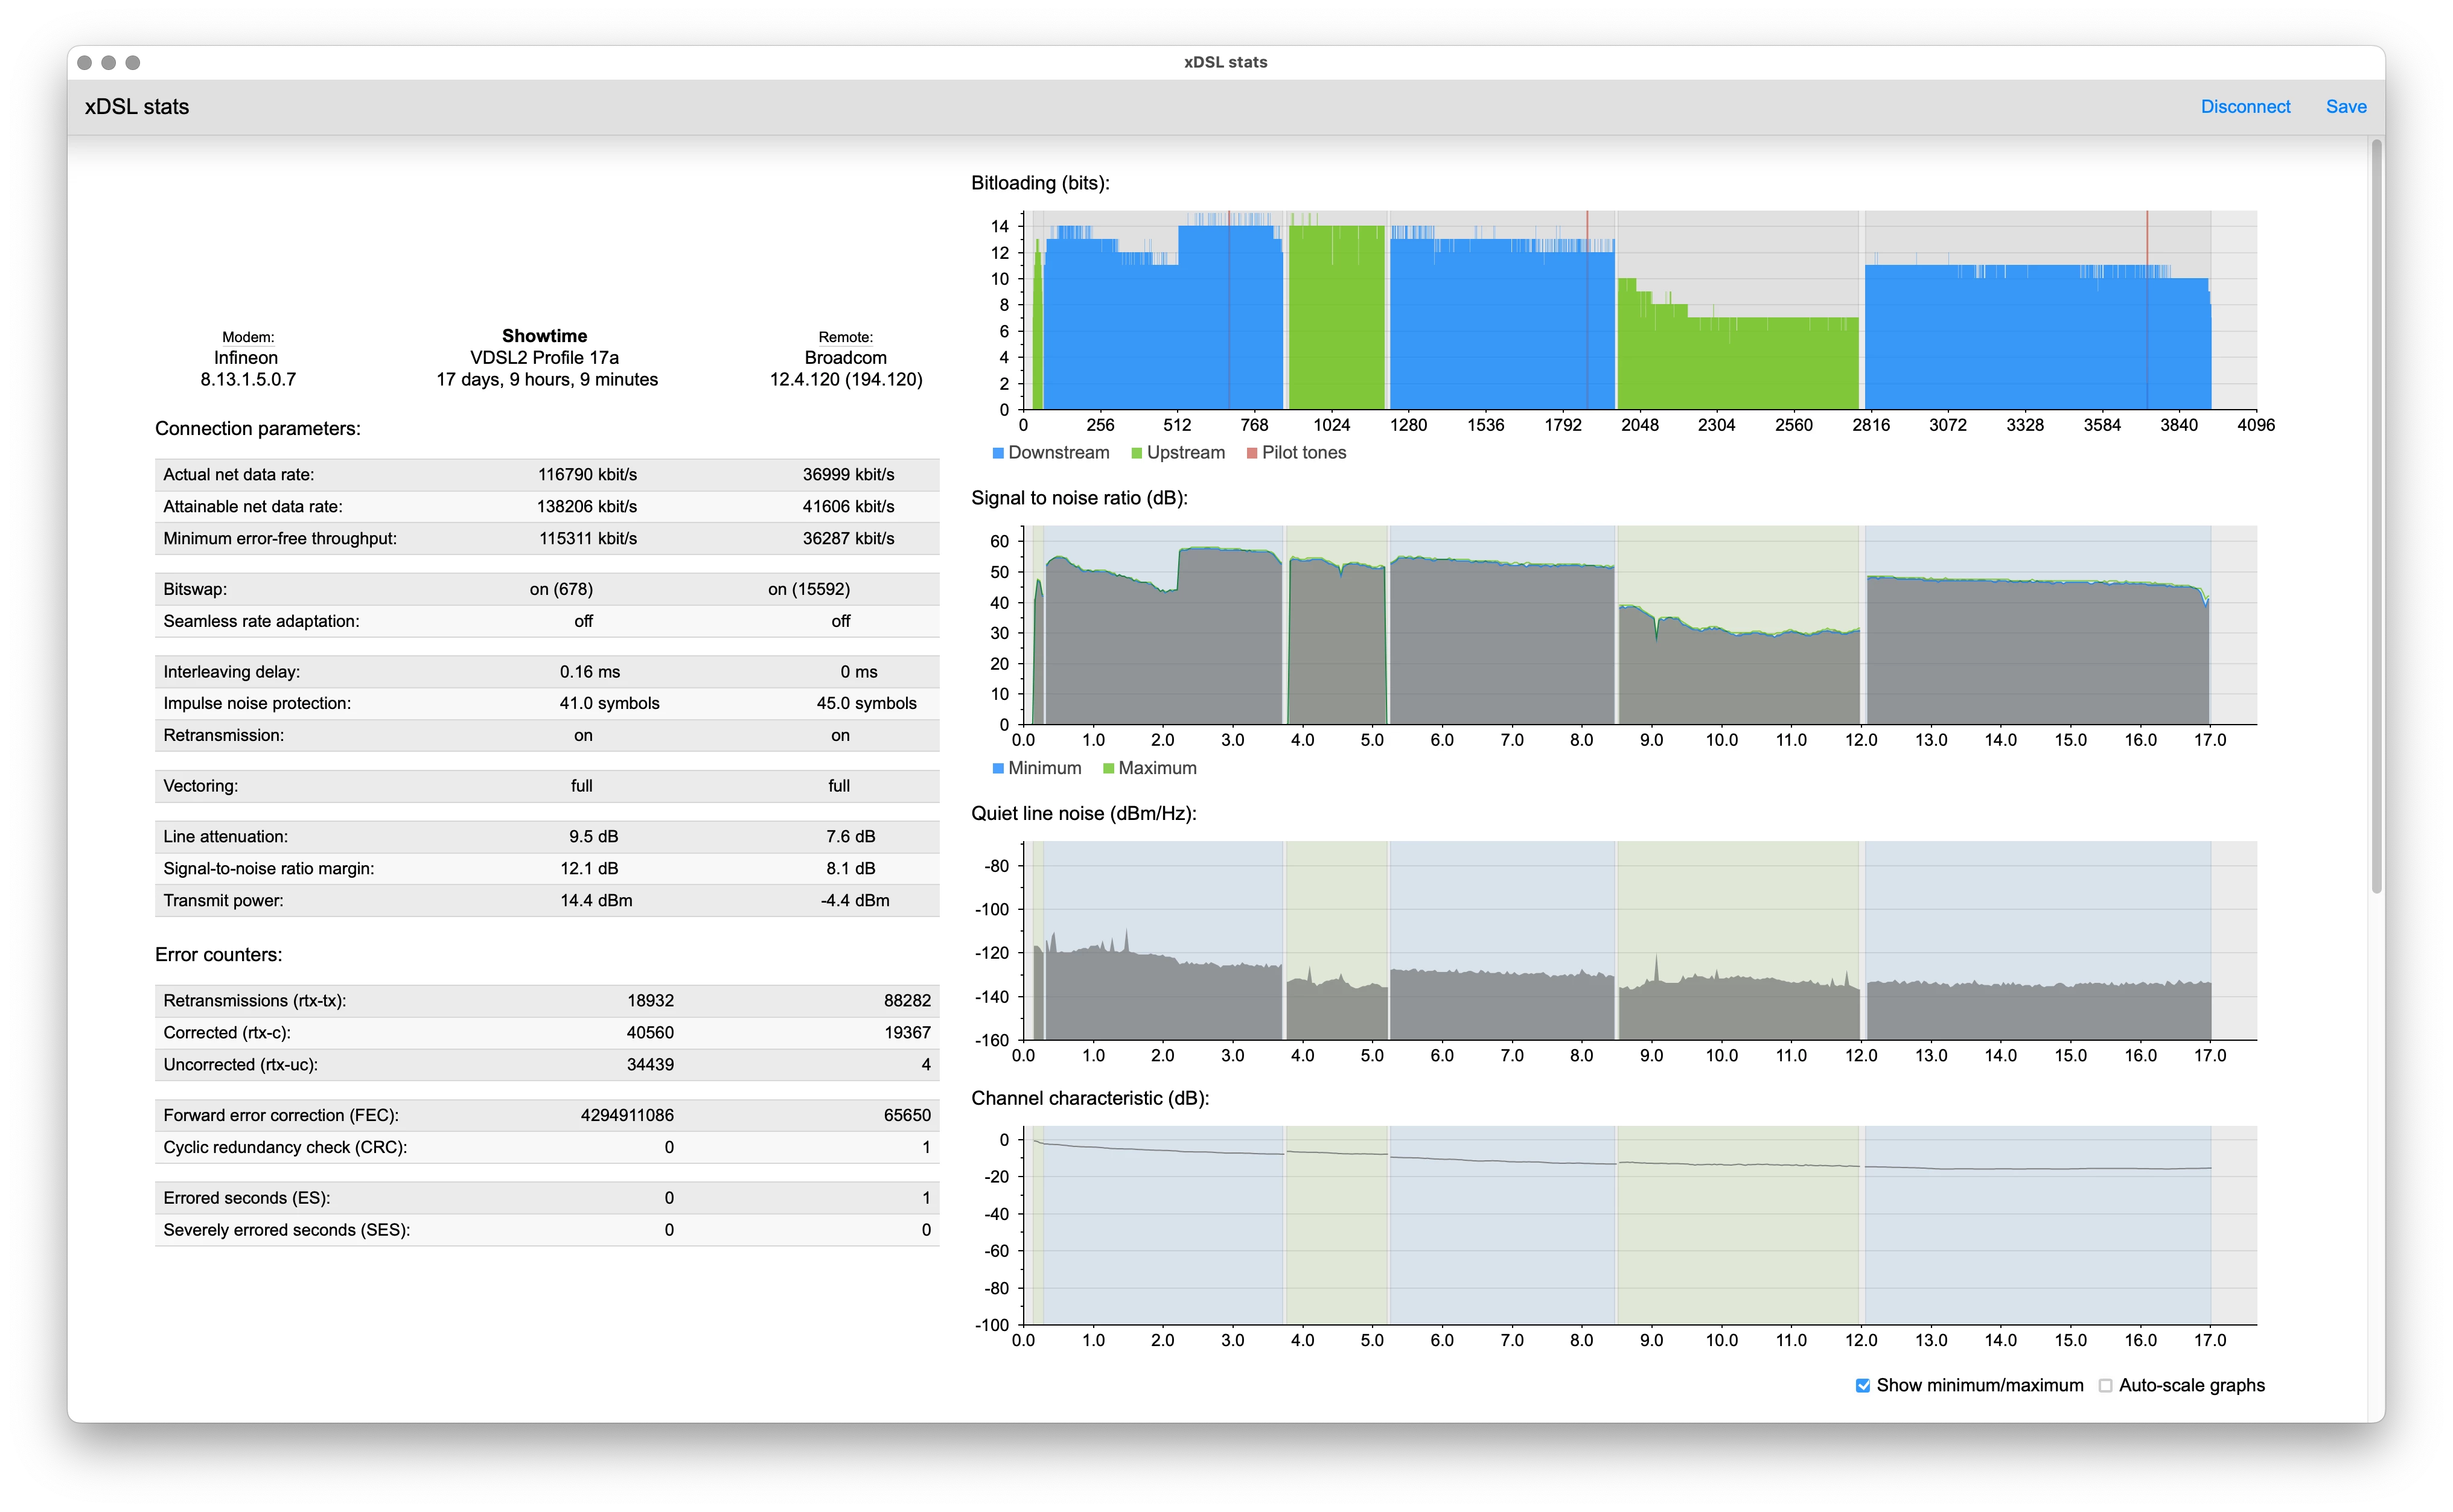Click the Actual net data rate row

pos(546,475)
